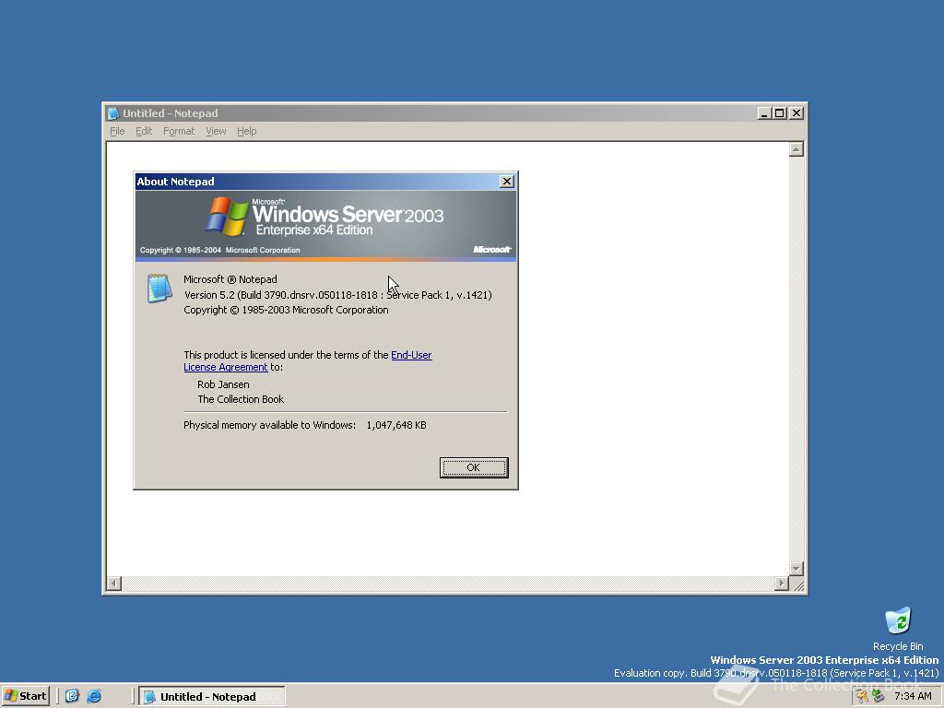Select Untitled - Notepad taskbar button
Screen dimensions: 944x708
(x=212, y=697)
